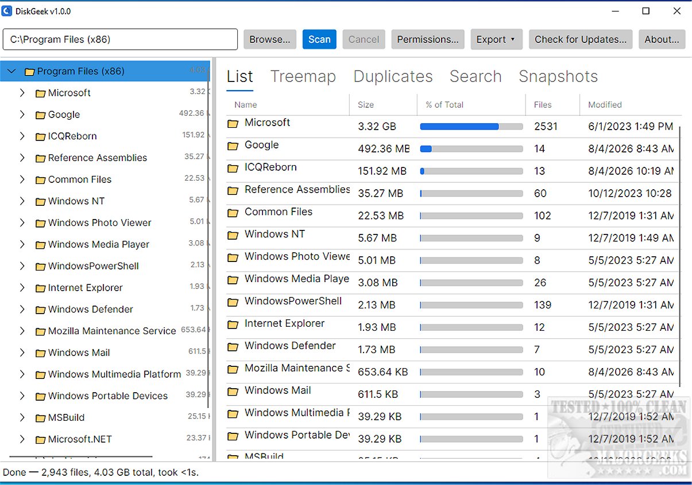Viewport: 692px width, 485px height.
Task: Click the Mozilla Maintenance Service folder icon in list
Action: pos(233,370)
